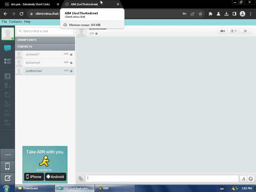256x192 pixels.
Task: Click the iPhone download button
Action: [x=34, y=177]
